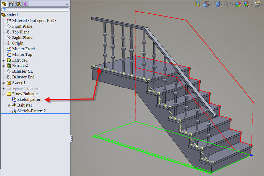This screenshot has height=176, width=264.
Task: Expand the manager pane double chevron
Action: pyautogui.click(x=67, y=4)
